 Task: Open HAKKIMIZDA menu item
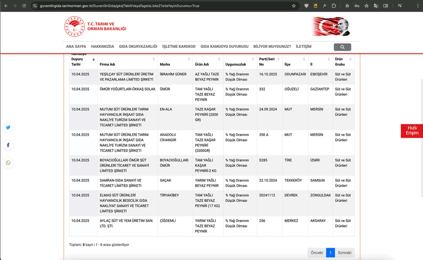tap(103, 47)
